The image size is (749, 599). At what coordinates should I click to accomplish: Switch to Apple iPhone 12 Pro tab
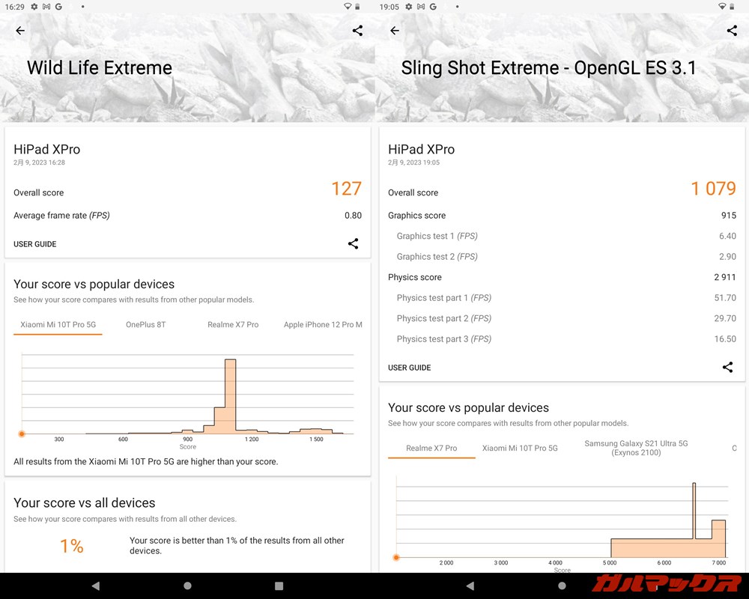322,325
